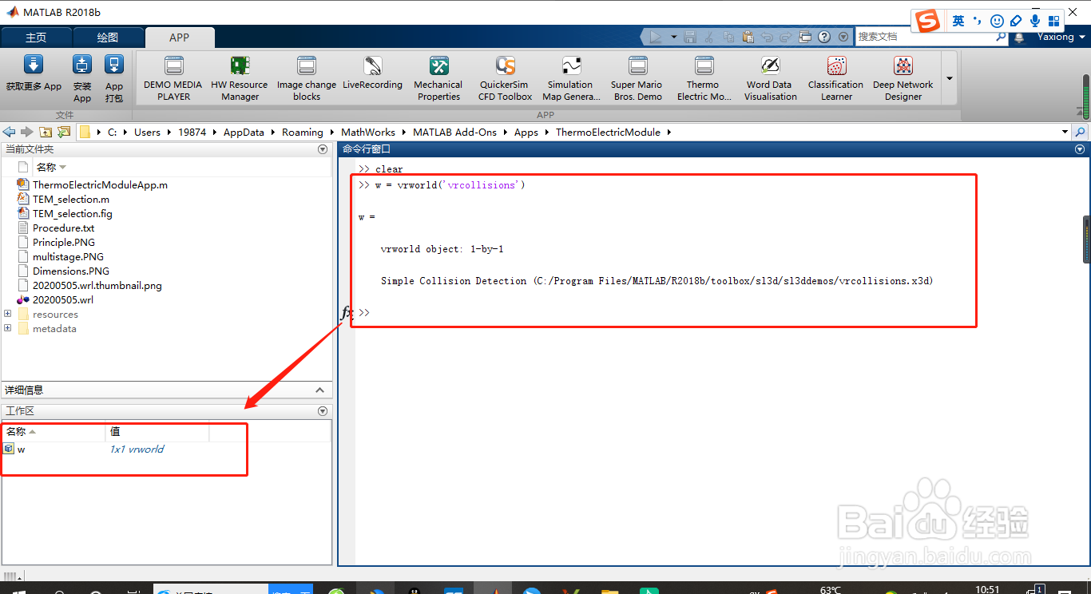Open the Mechanical Properties app
Image resolution: width=1091 pixels, height=594 pixels.
point(438,78)
